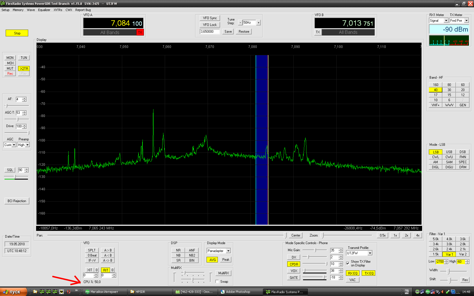
Task: Click the BCI Rejection button
Action: pyautogui.click(x=17, y=201)
